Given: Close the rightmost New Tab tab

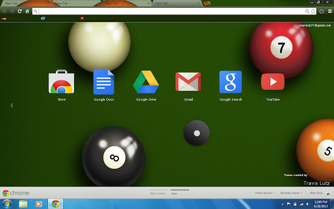Looking at the screenshot, I should click(198, 4).
